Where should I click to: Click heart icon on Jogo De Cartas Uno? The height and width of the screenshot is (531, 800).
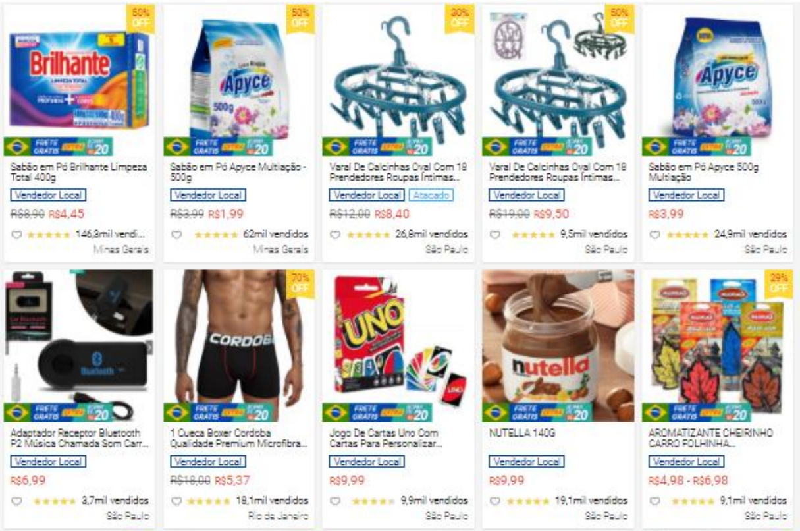point(336,501)
